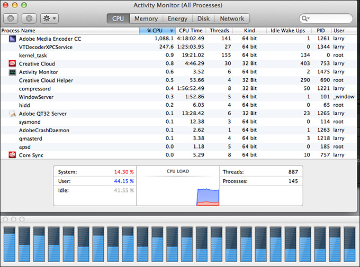Sort by Idle Wake Ups column
Viewport: 360px width, 267px height.
[287, 31]
